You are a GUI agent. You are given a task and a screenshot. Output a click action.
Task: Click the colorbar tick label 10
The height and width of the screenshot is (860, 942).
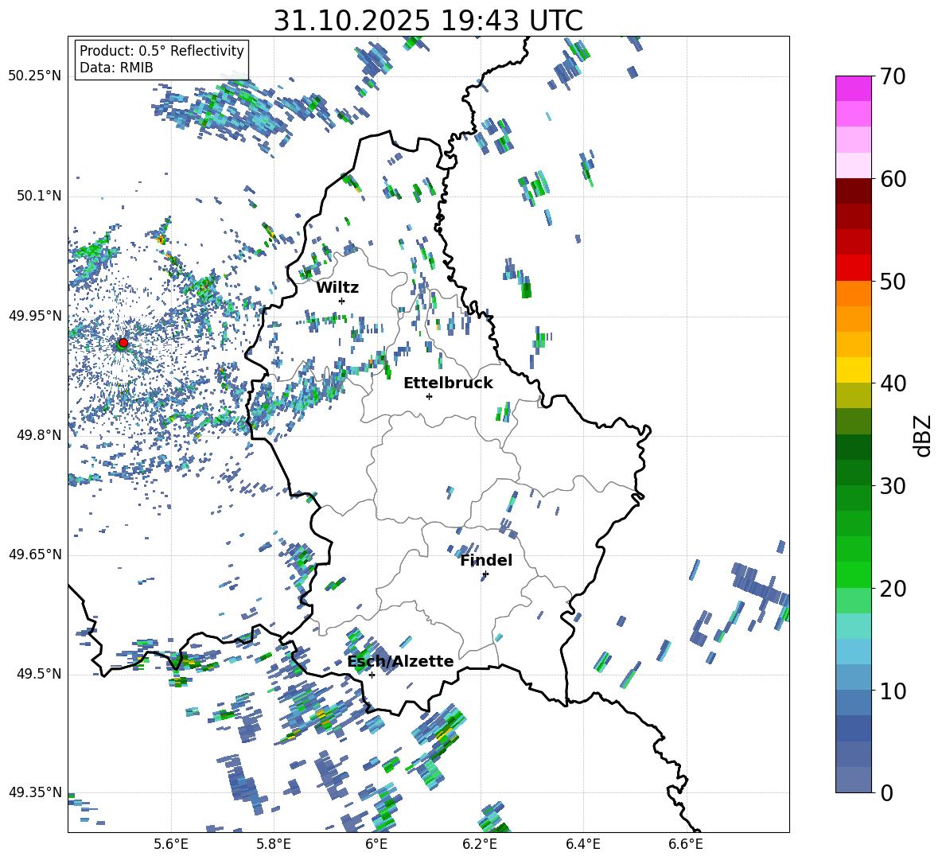(x=893, y=691)
